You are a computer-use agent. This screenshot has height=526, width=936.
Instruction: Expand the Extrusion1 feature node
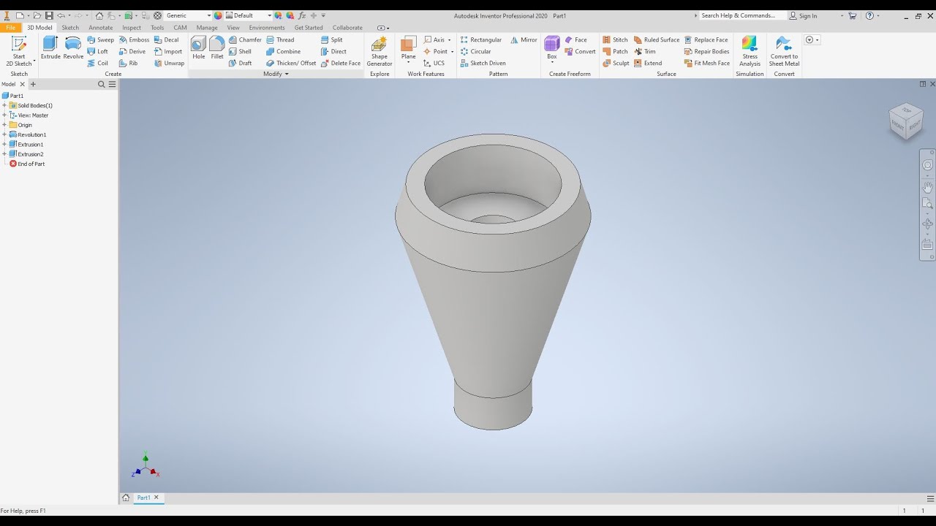coord(4,145)
